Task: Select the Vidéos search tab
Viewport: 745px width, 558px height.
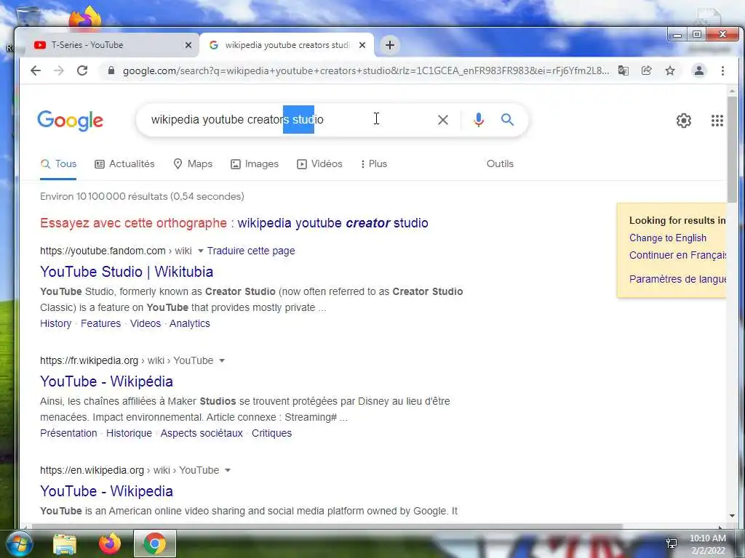Action: pyautogui.click(x=319, y=163)
